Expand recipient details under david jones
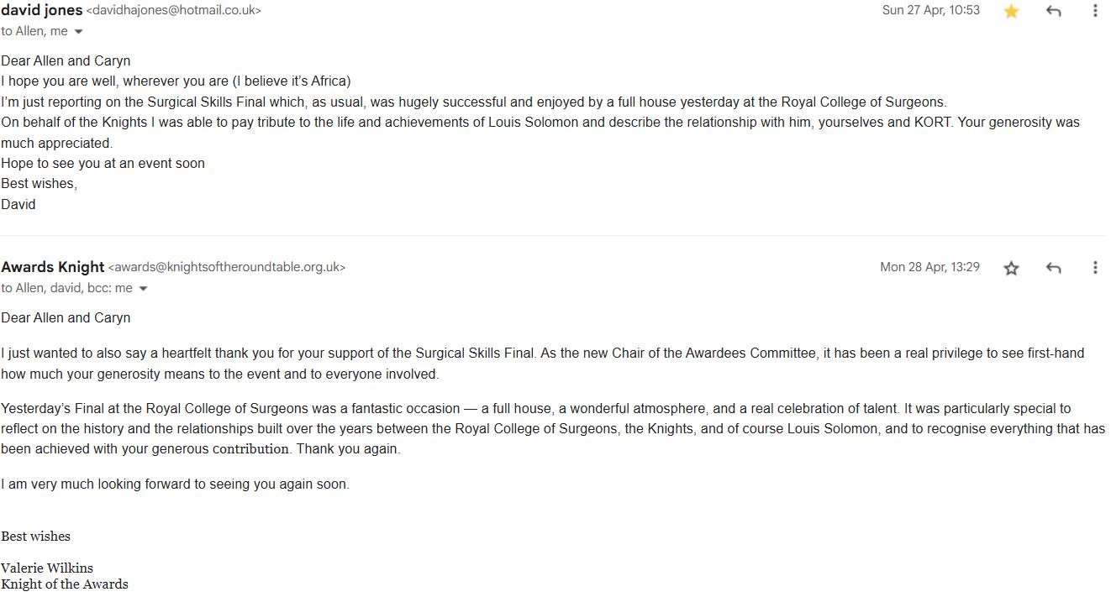 click(79, 32)
